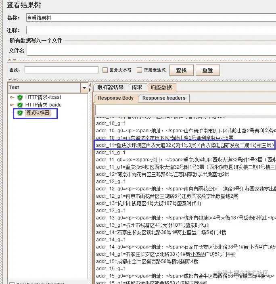
Task: Switch to the 请求 tab
Action: pos(137,88)
